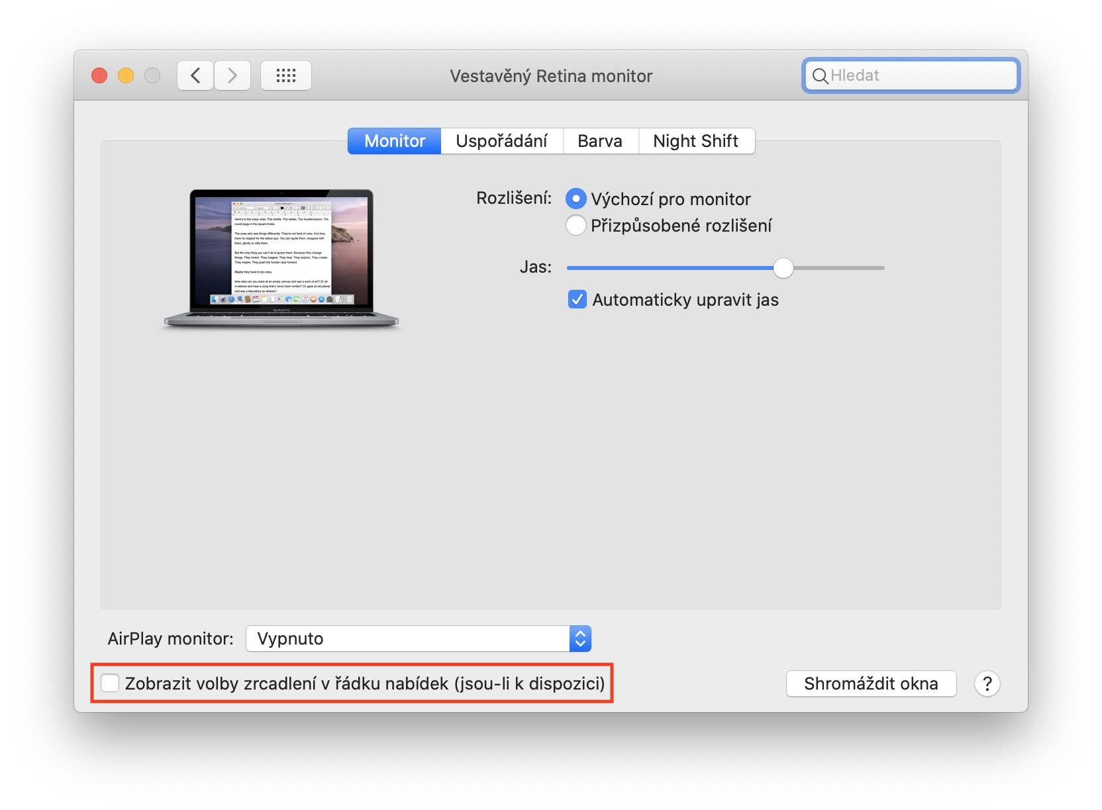Select Výchozí pro monitor radio button
Viewport: 1102px width, 810px height.
tap(576, 199)
